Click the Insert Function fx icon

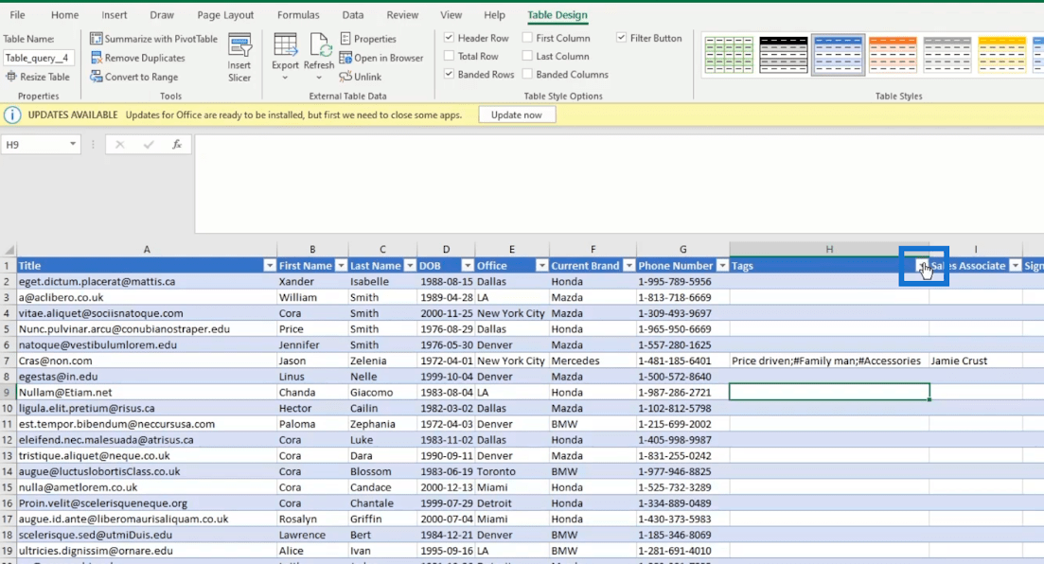pyautogui.click(x=177, y=145)
